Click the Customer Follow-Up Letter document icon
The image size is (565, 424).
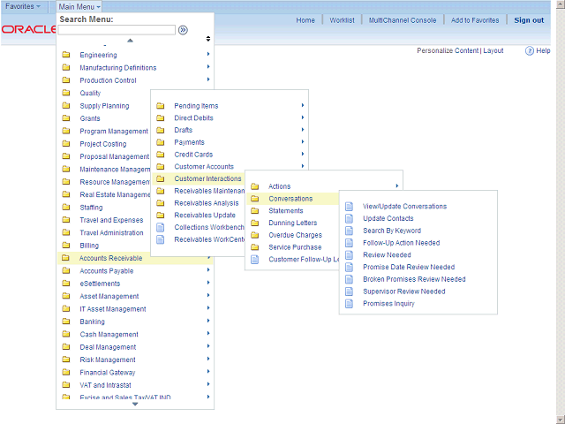[x=255, y=260]
